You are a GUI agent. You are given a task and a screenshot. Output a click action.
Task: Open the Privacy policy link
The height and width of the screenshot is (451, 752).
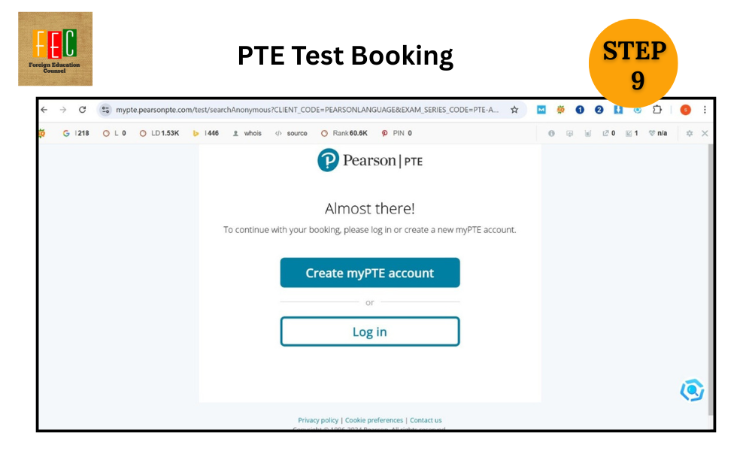coord(318,420)
